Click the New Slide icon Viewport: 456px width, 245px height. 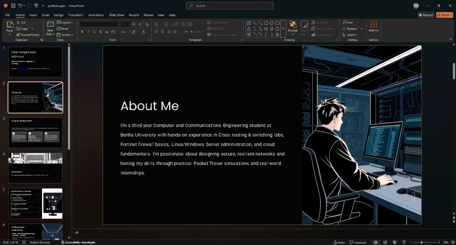[50, 25]
